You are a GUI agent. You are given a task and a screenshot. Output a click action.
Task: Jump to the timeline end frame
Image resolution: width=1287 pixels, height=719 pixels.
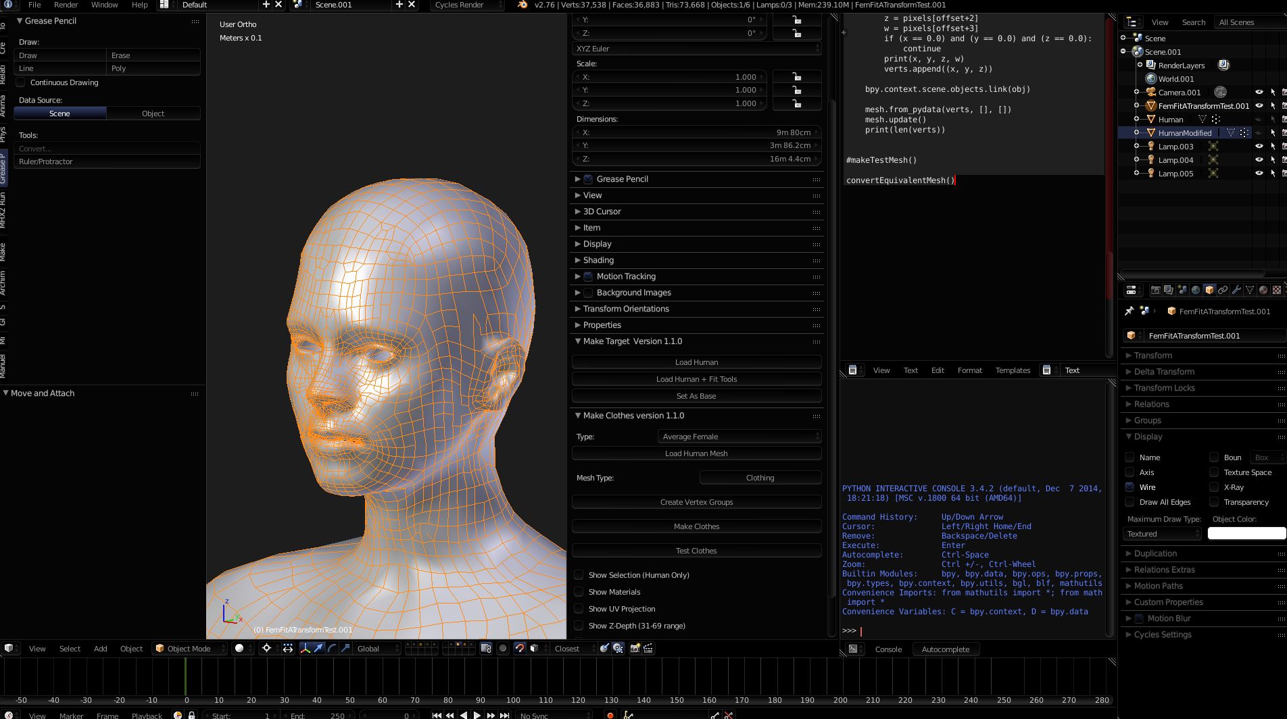point(504,715)
